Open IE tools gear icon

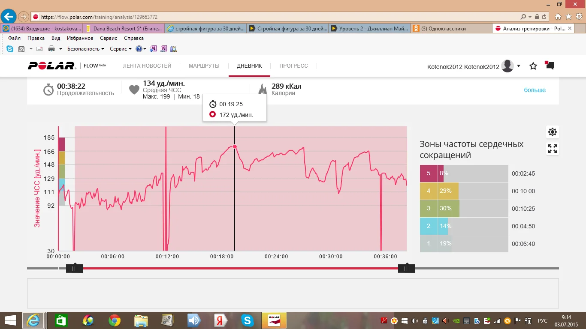[x=579, y=17]
